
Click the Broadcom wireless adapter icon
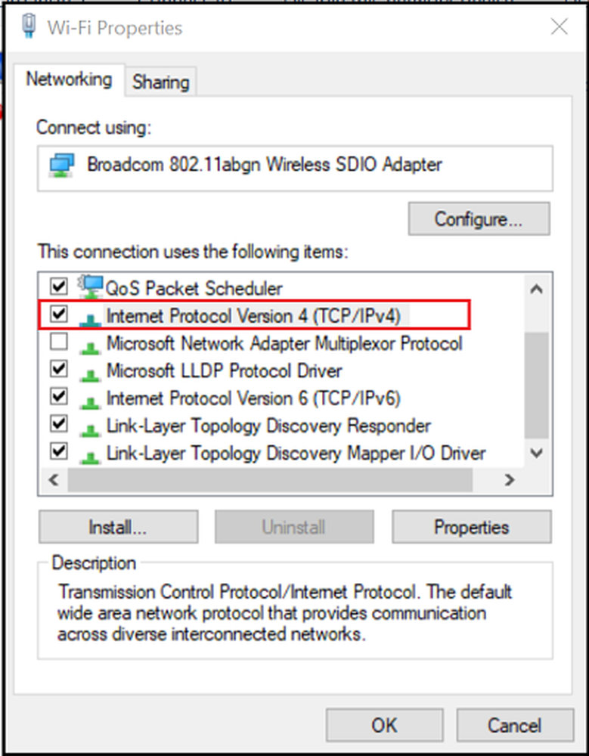click(x=62, y=166)
